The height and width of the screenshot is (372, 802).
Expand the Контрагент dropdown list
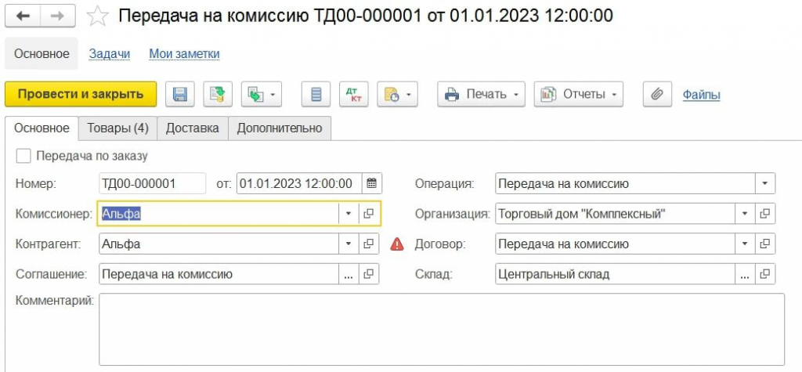(x=349, y=244)
